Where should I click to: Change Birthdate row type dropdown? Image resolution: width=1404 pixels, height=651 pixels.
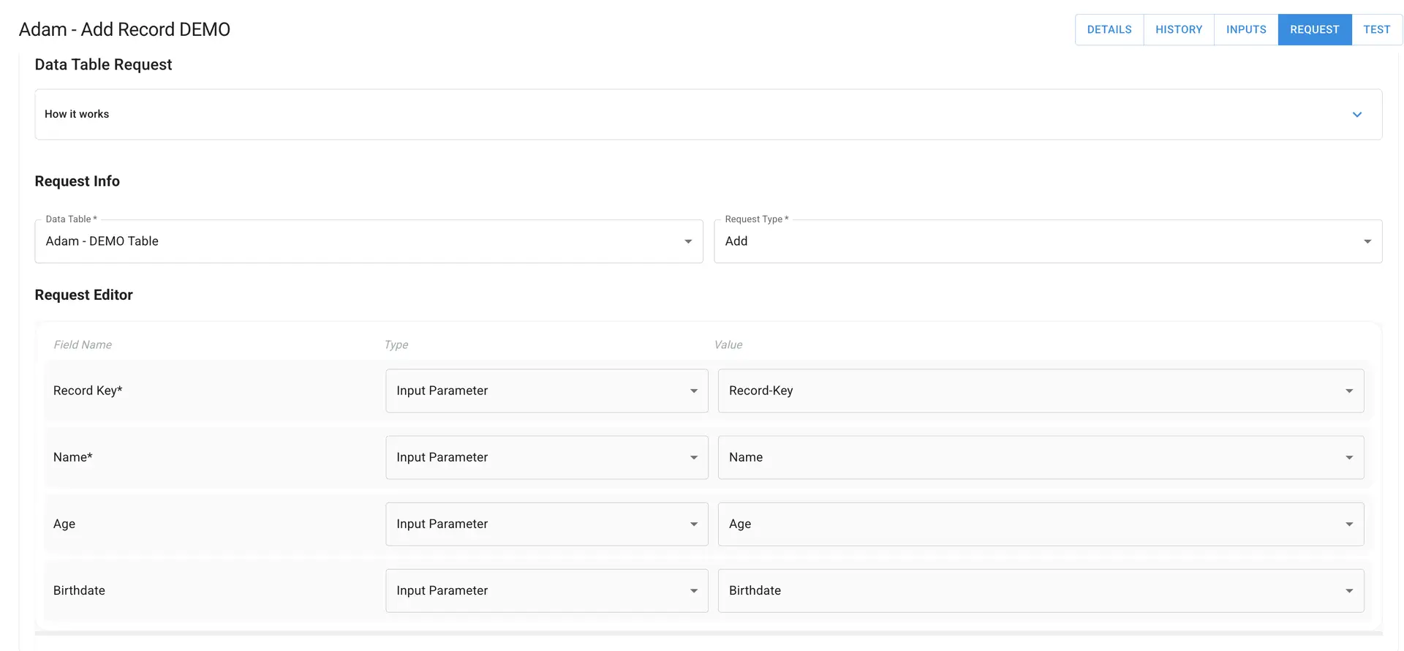coord(547,591)
